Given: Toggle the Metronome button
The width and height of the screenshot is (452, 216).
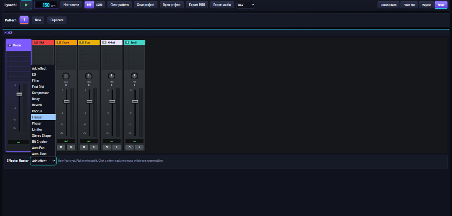Looking at the screenshot, I should pos(71,5).
